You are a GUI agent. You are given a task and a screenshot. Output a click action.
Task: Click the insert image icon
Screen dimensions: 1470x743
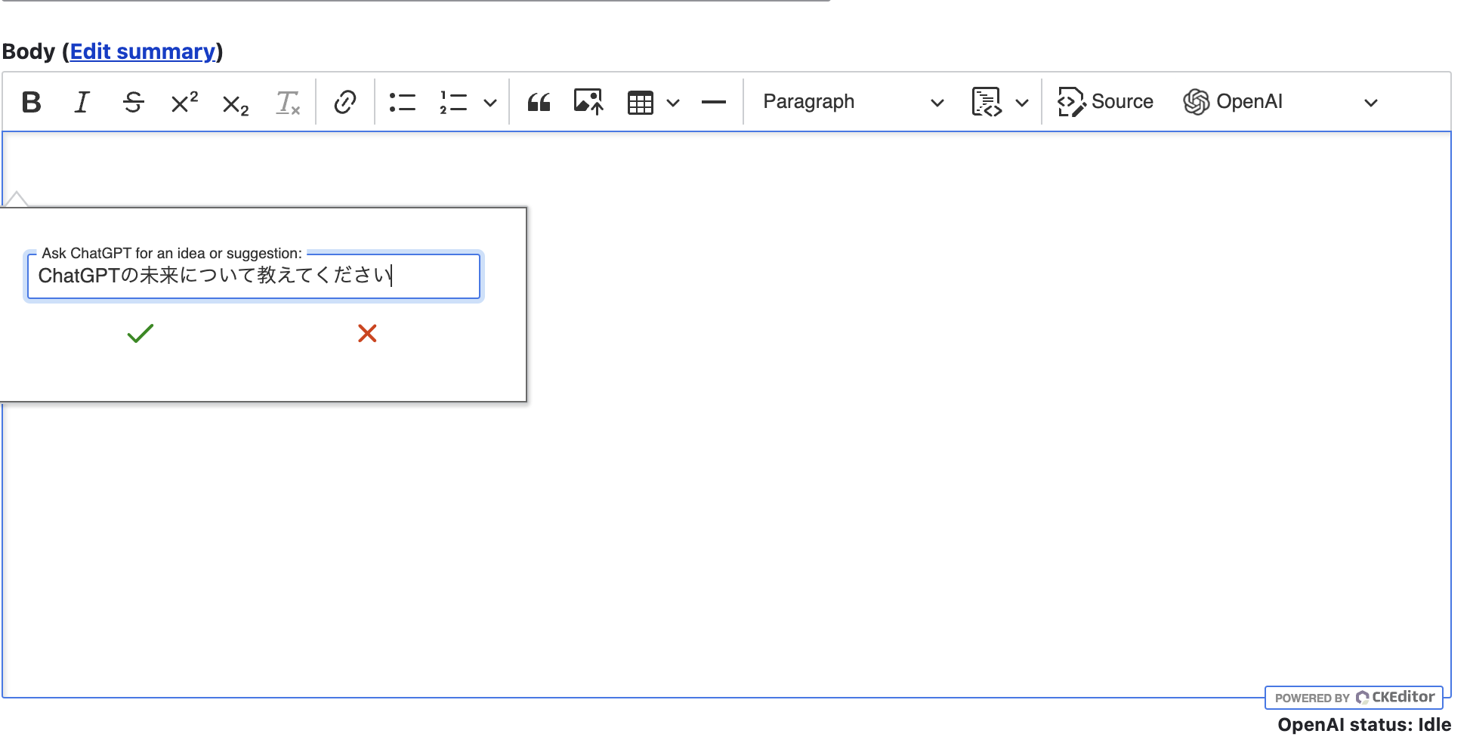coord(588,102)
